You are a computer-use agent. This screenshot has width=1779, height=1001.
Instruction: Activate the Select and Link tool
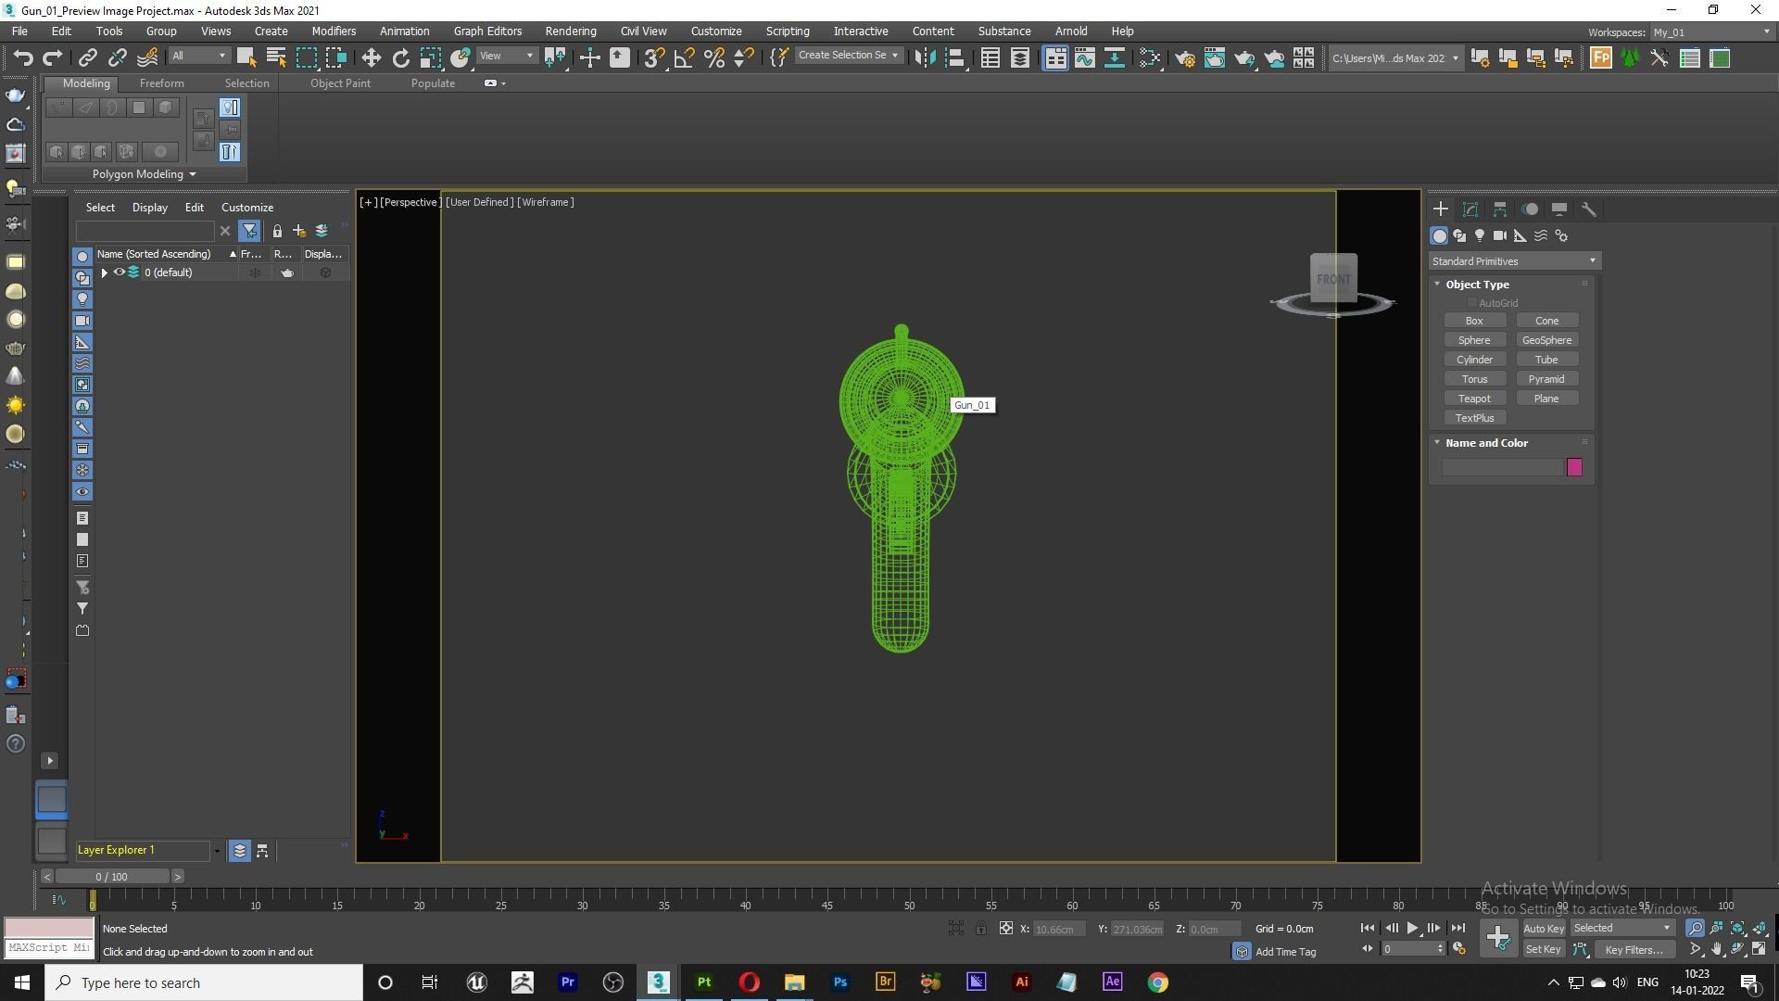pos(87,57)
